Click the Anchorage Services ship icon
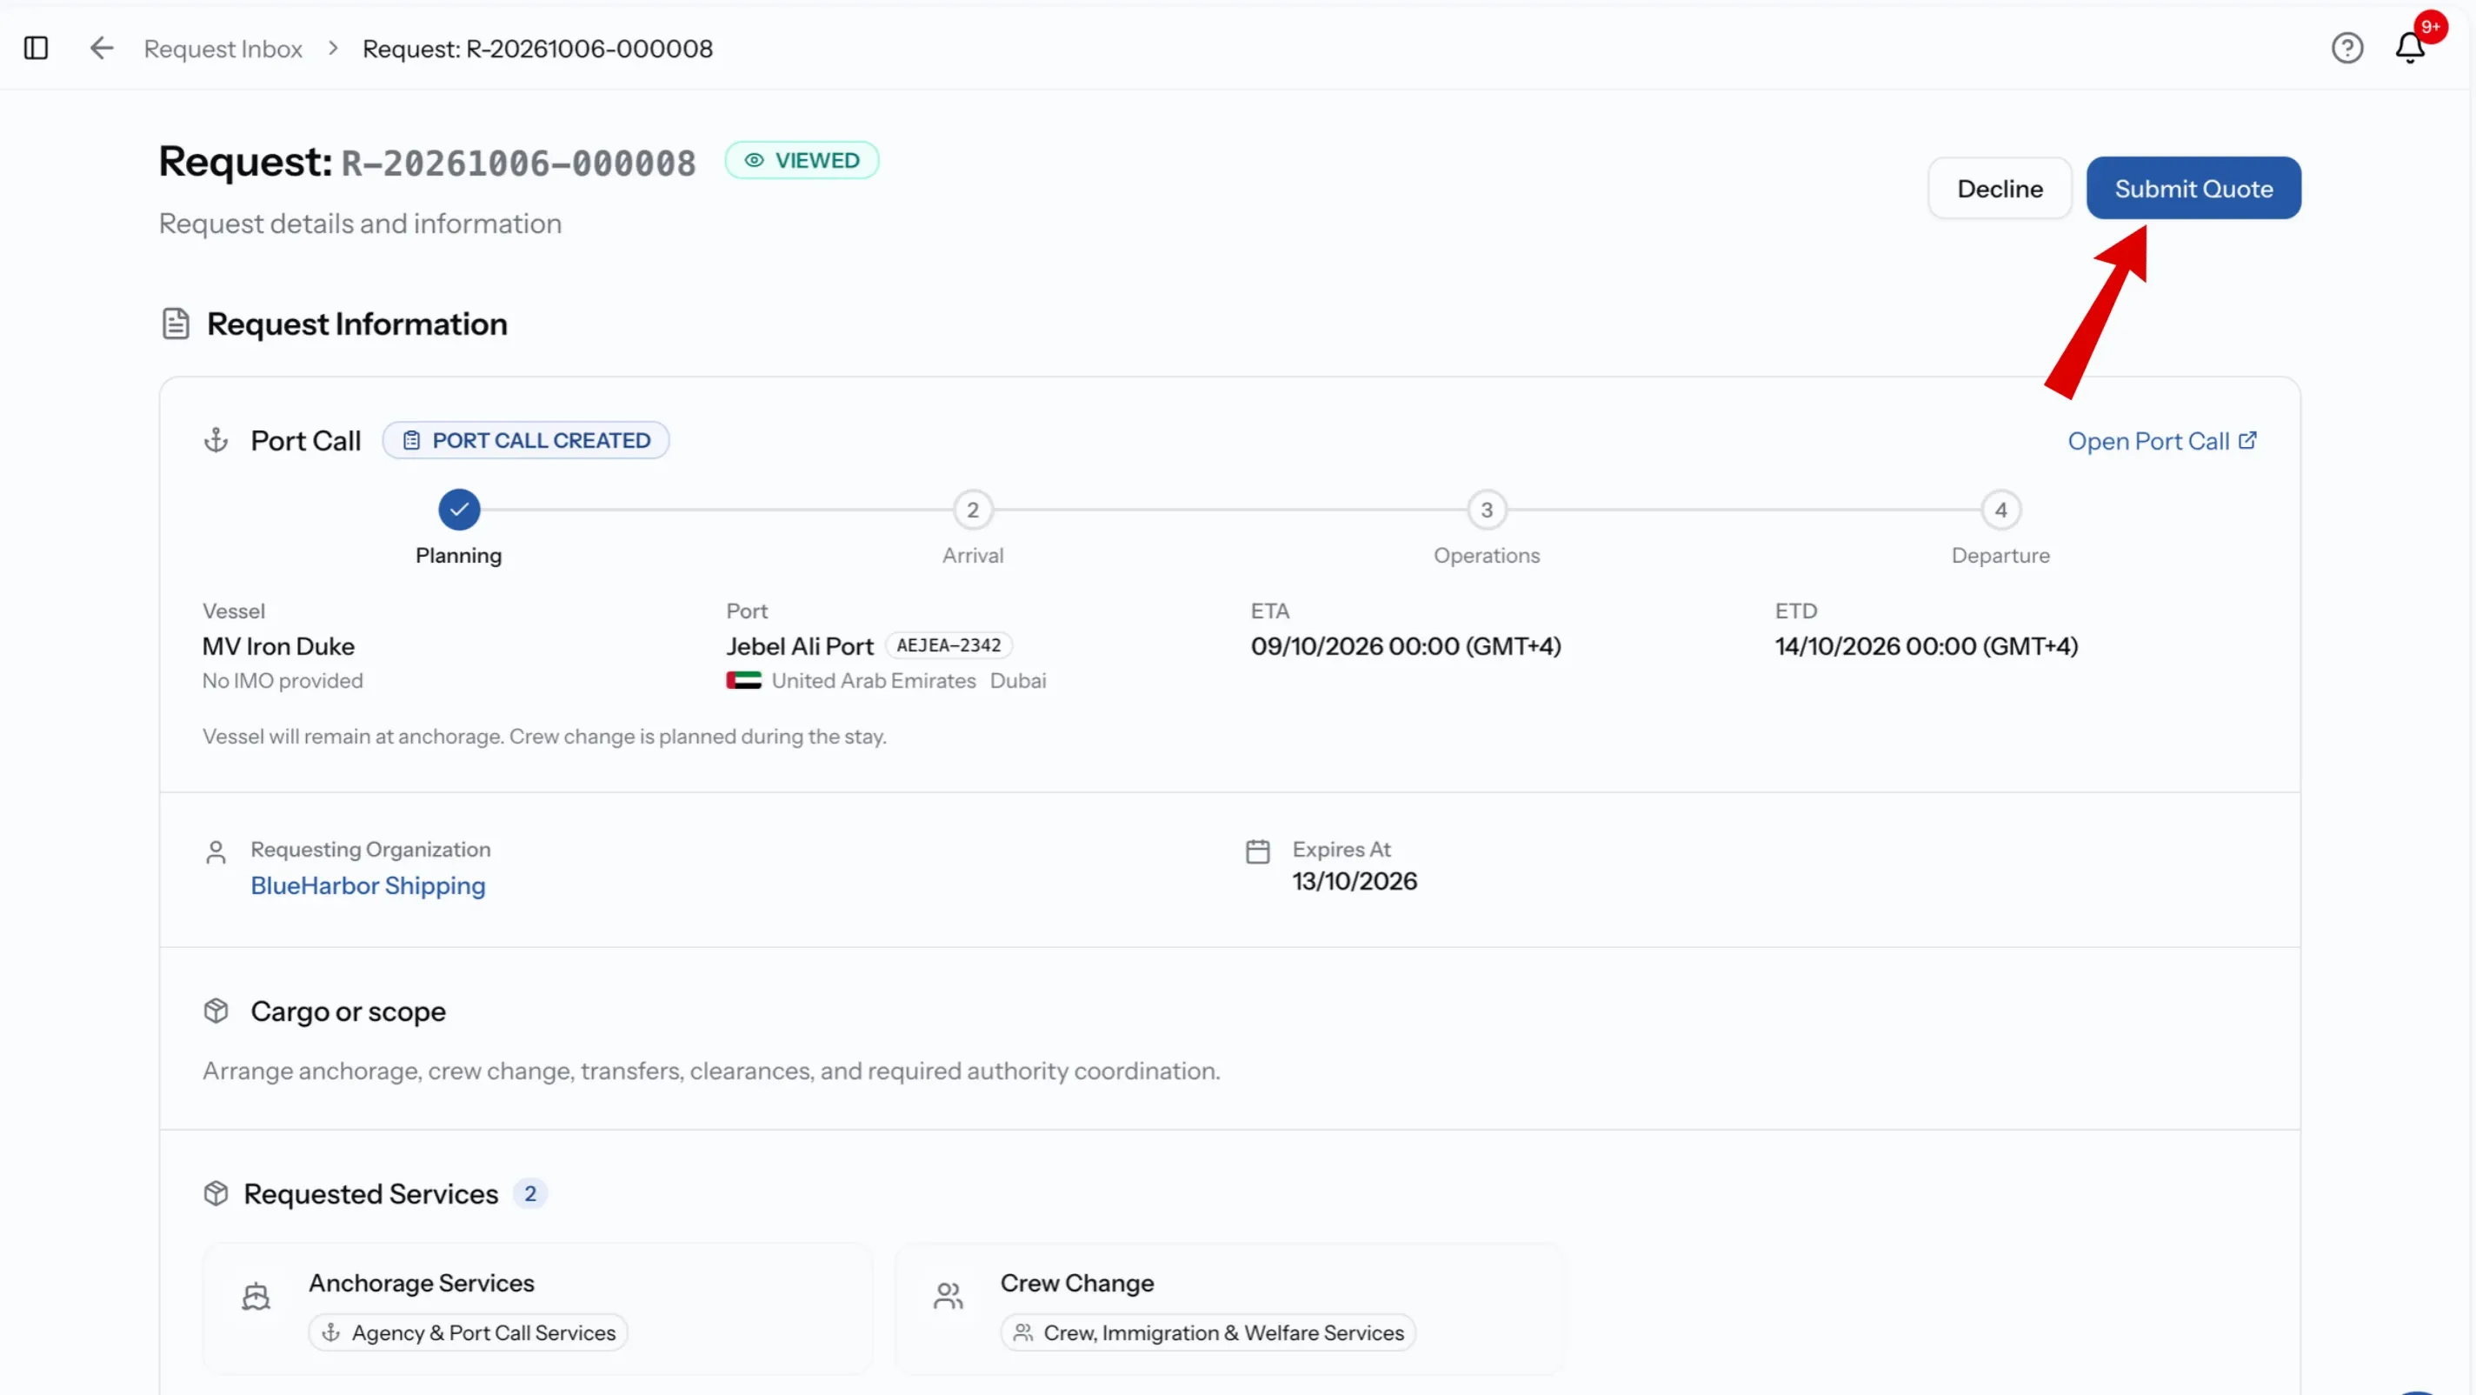This screenshot has width=2476, height=1395. [256, 1296]
